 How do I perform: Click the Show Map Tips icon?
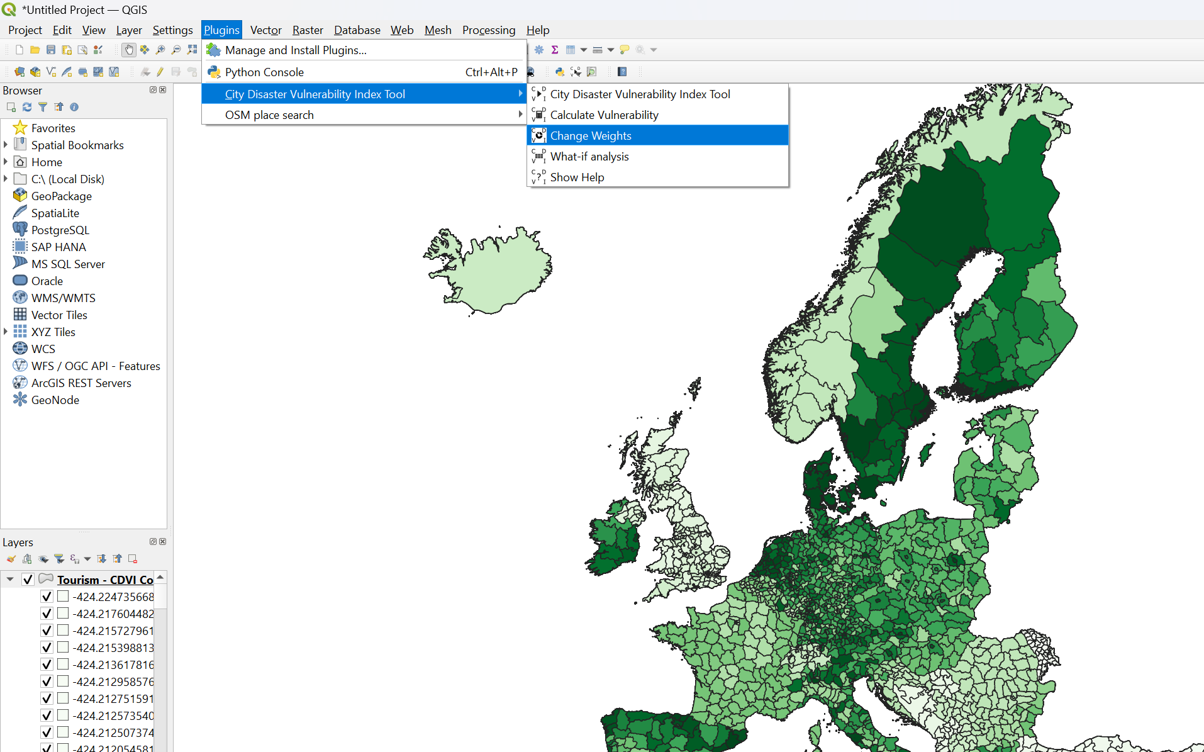(625, 50)
